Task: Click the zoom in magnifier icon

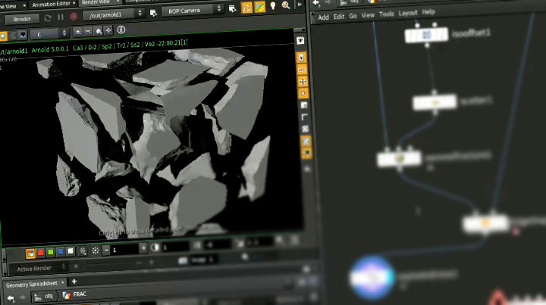Action: [78, 32]
